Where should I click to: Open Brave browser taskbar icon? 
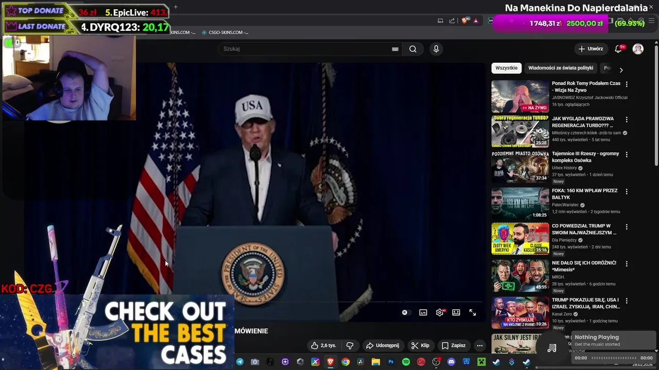(x=331, y=362)
